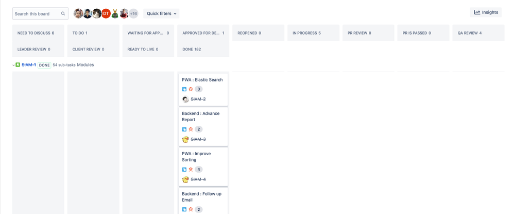This screenshot has height=214, width=514.
Task: Click priority icon on Follow up Email card
Action: pos(191,209)
